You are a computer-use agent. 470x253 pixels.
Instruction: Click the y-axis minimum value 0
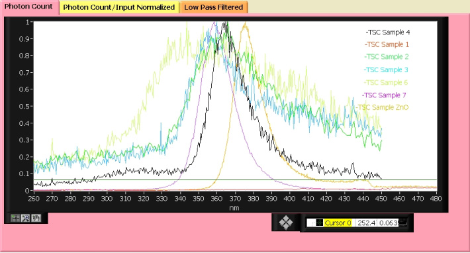click(x=27, y=191)
